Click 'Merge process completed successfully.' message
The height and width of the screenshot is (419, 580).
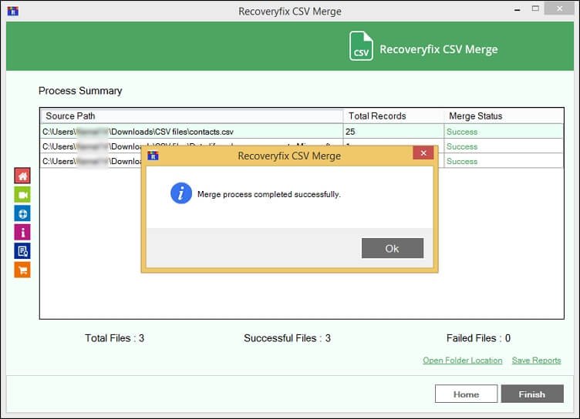(269, 194)
